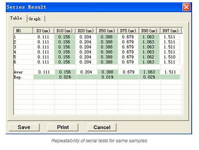This screenshot has width=199, height=150.
Task: Click the D50(um) column header
Action: click(107, 31)
